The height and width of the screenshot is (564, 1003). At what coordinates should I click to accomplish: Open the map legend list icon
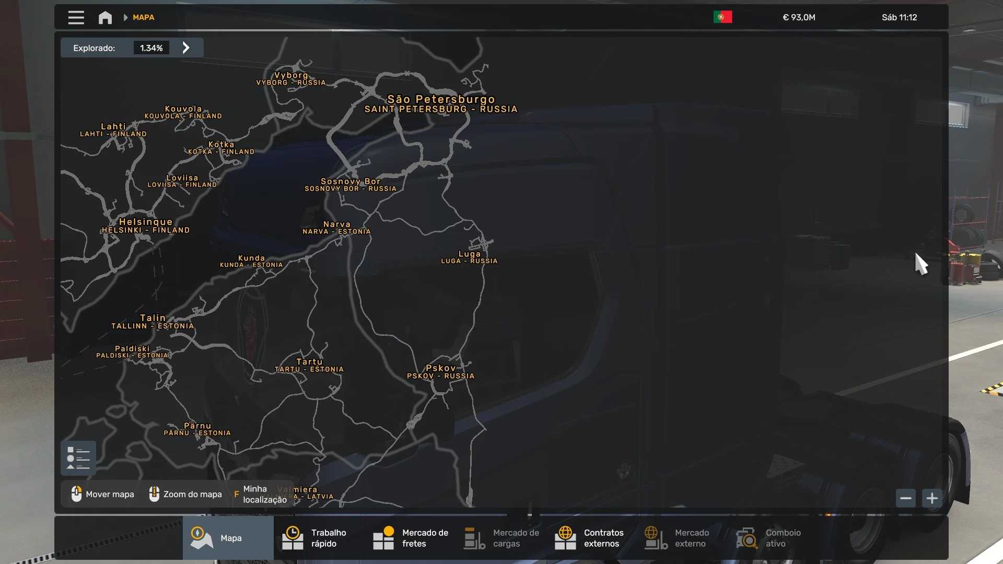[78, 458]
